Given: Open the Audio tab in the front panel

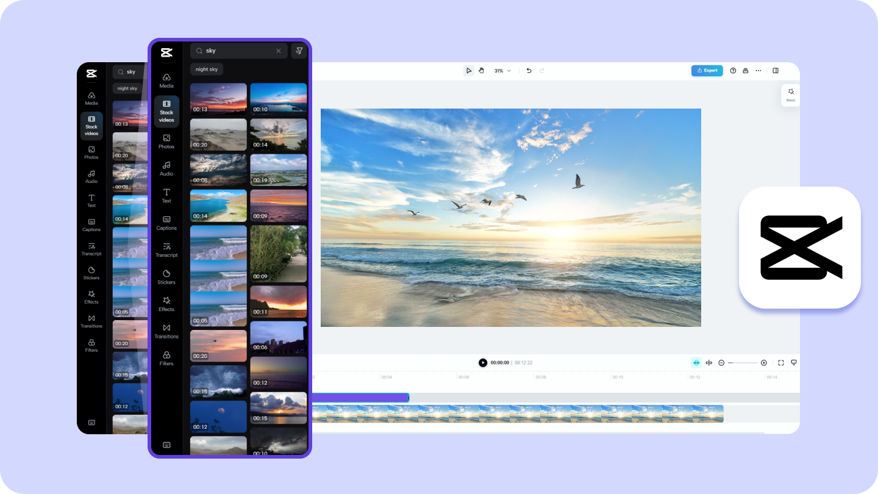Looking at the screenshot, I should [166, 169].
